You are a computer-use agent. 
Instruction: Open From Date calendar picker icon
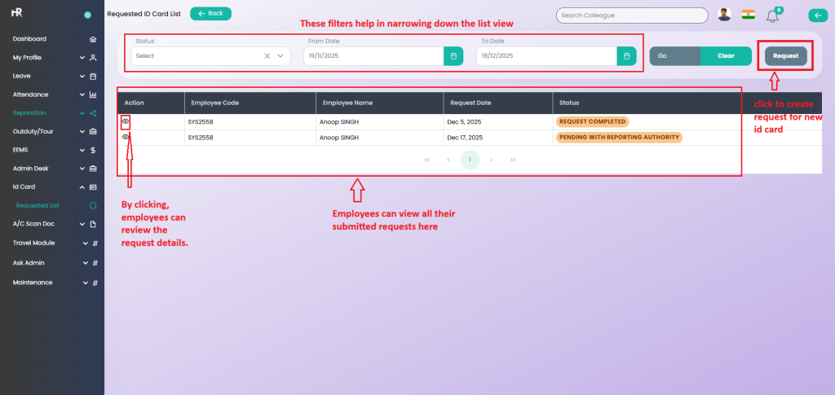(453, 56)
